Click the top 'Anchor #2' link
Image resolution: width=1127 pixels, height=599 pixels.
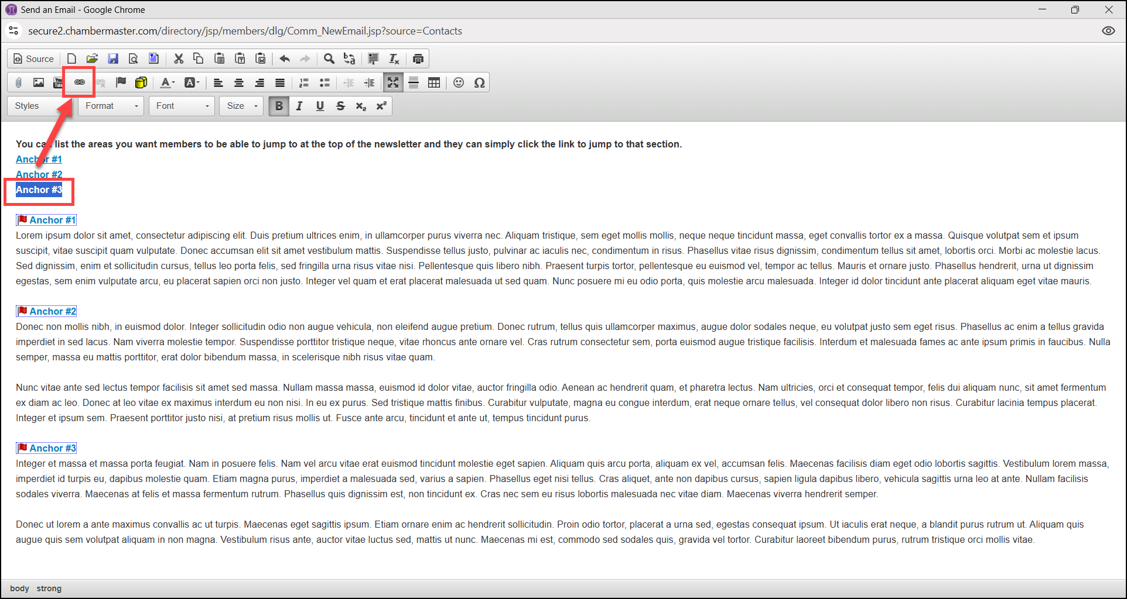coord(39,174)
